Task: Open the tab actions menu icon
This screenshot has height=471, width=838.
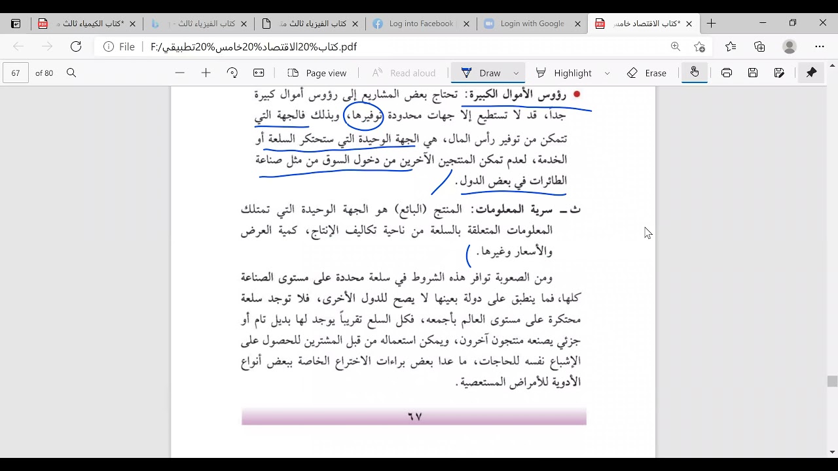Action: tap(16, 24)
